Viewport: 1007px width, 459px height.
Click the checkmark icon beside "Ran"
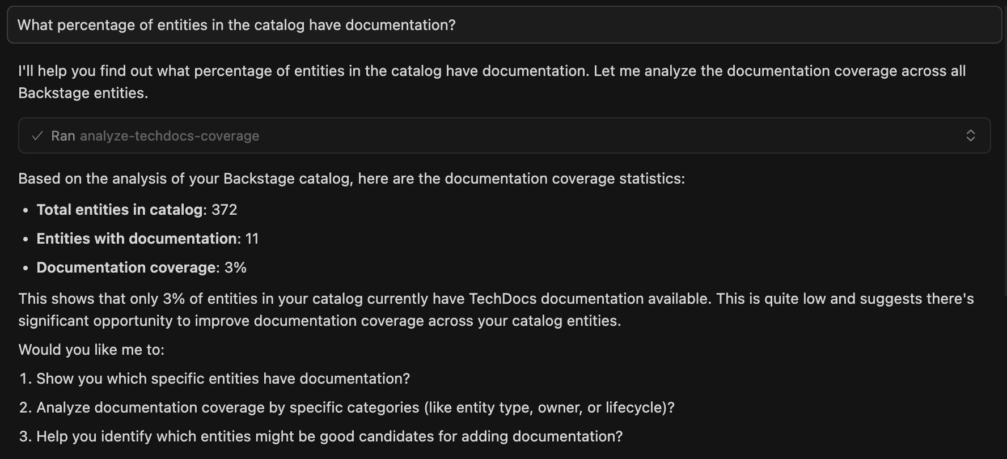(x=37, y=135)
